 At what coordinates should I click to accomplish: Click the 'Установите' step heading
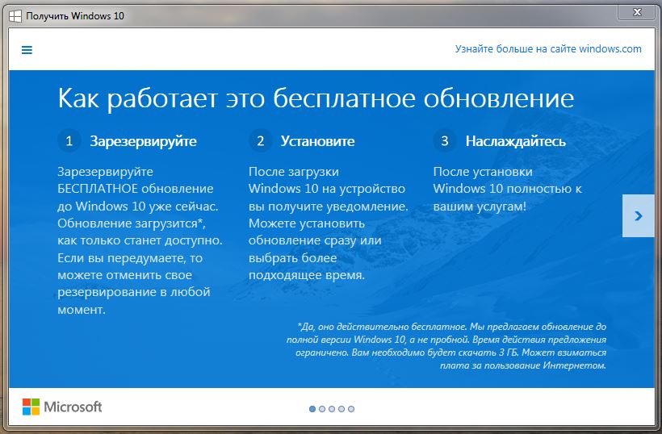click(318, 141)
